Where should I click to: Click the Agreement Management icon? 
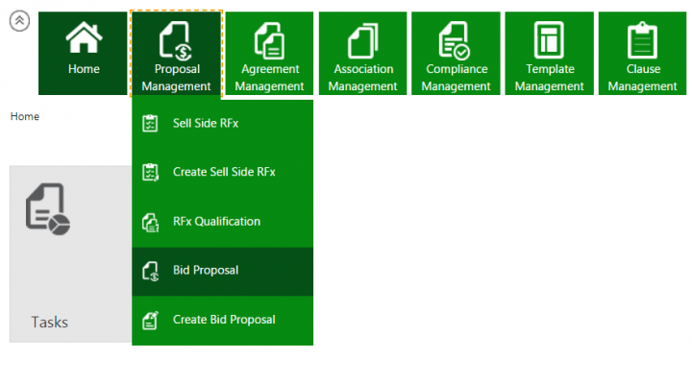pos(268,41)
